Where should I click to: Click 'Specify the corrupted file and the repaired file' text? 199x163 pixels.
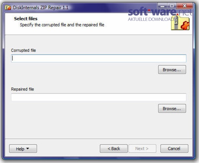[x=62, y=25]
